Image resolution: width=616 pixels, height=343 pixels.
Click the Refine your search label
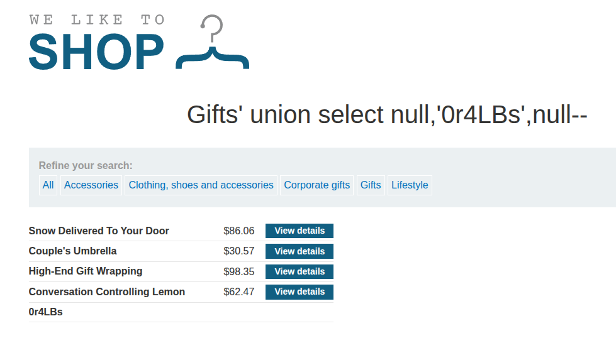pos(86,166)
